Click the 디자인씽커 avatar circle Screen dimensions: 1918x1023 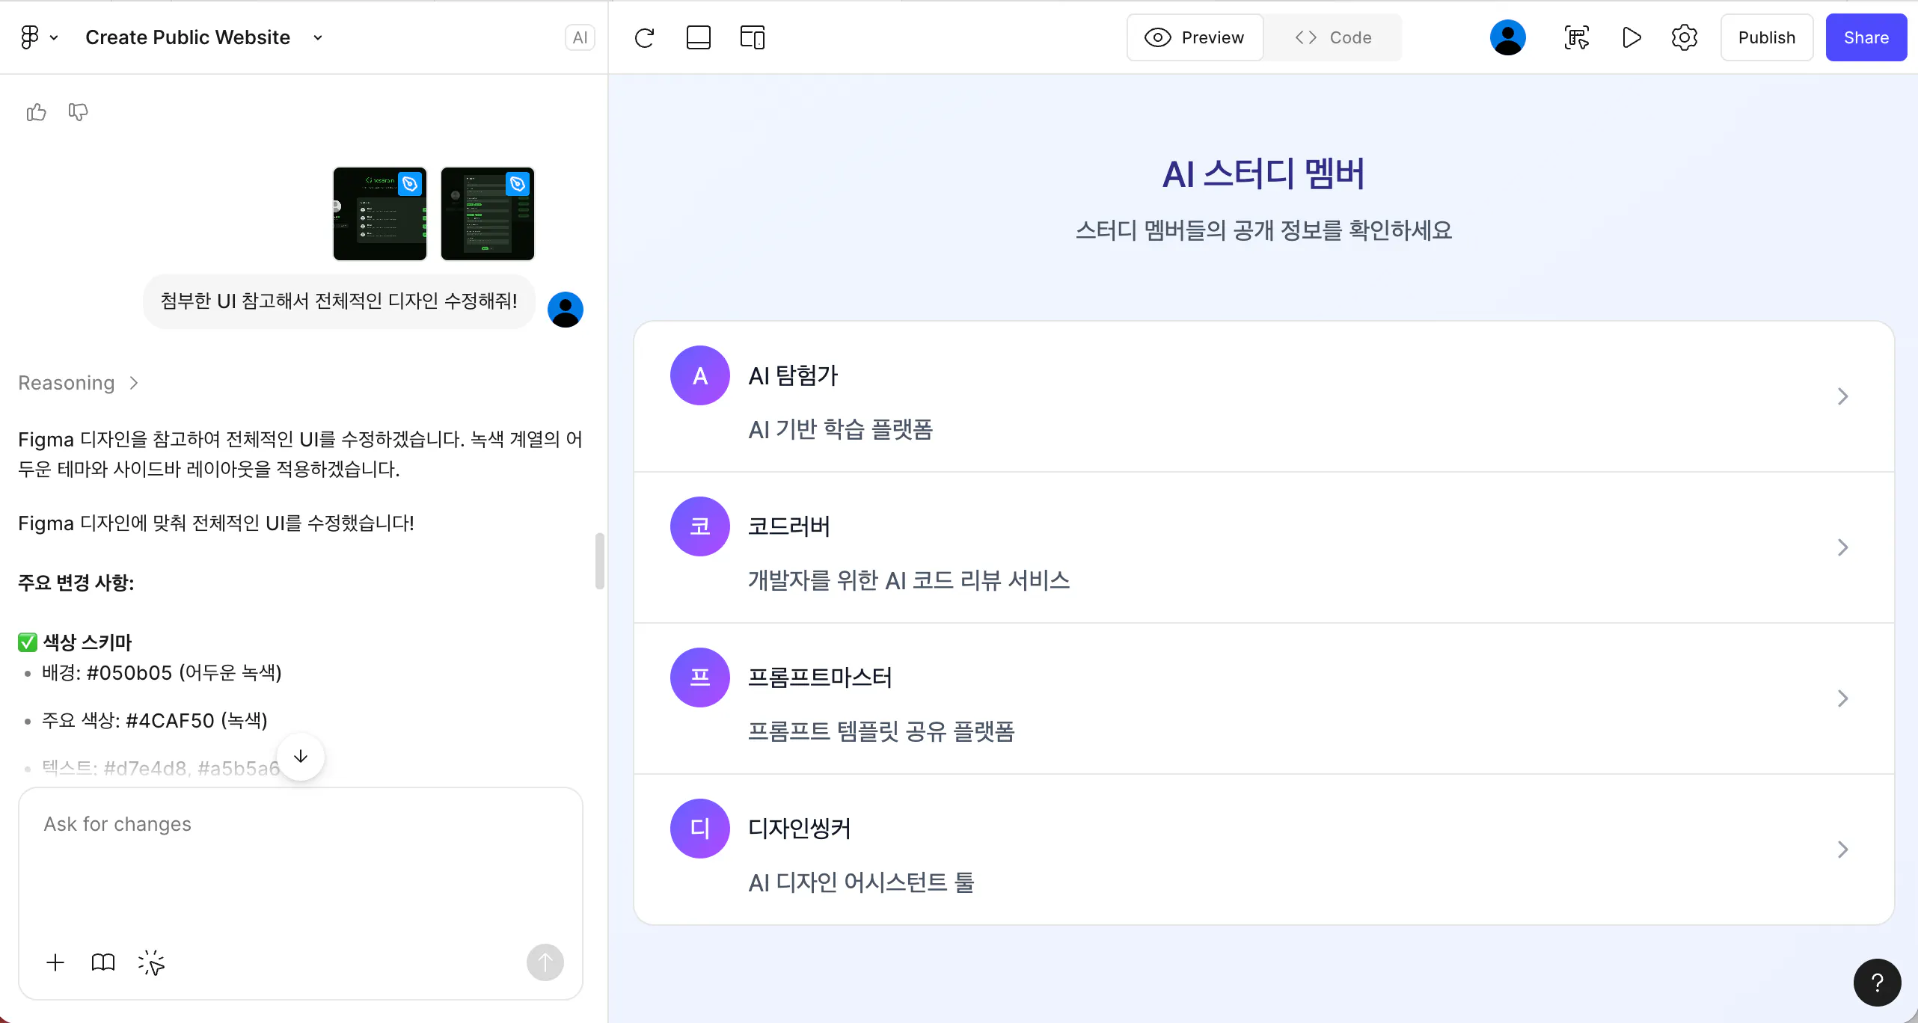[x=700, y=829]
